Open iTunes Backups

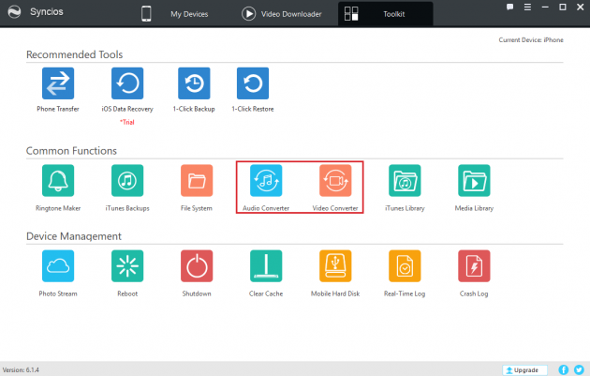click(x=126, y=180)
